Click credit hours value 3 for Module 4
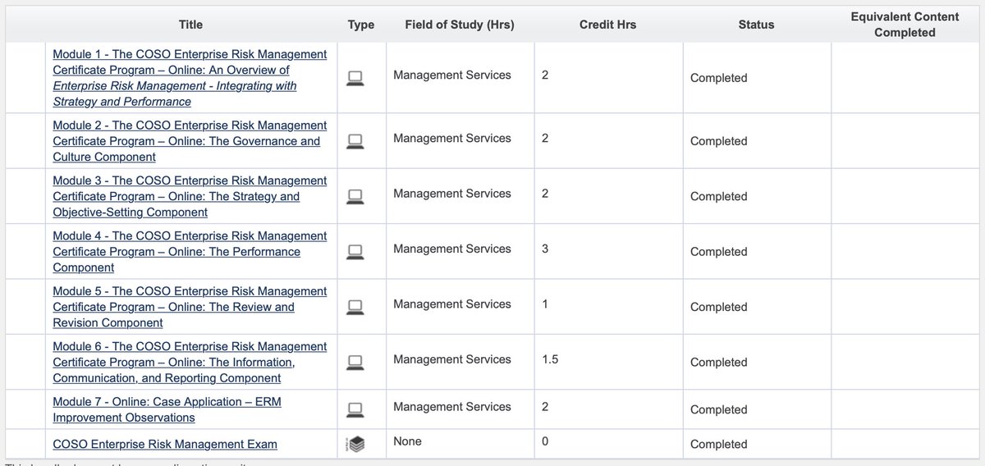This screenshot has width=985, height=466. pos(546,249)
